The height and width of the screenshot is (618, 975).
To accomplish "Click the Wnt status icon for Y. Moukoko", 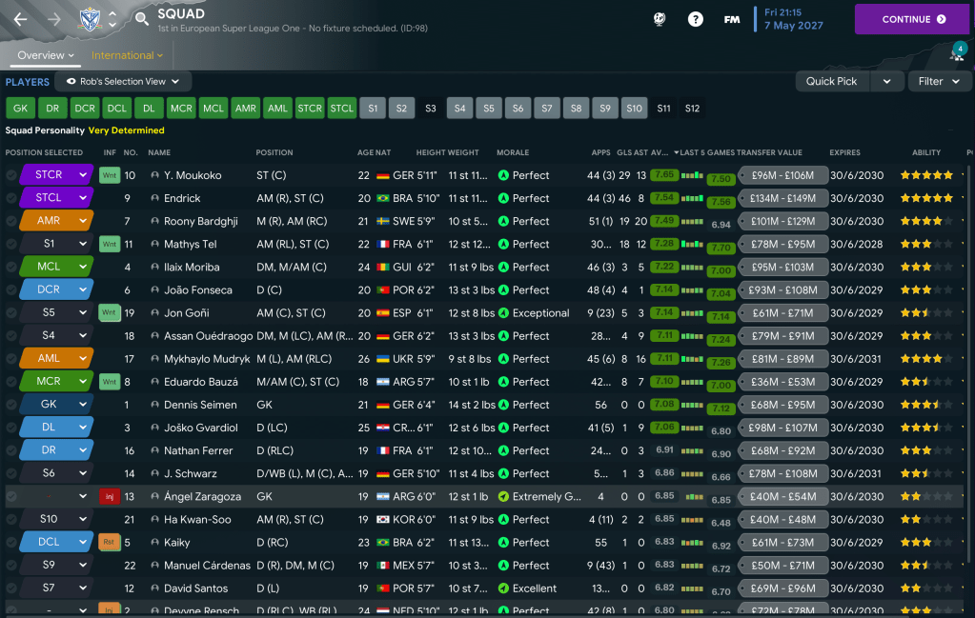I will point(110,175).
